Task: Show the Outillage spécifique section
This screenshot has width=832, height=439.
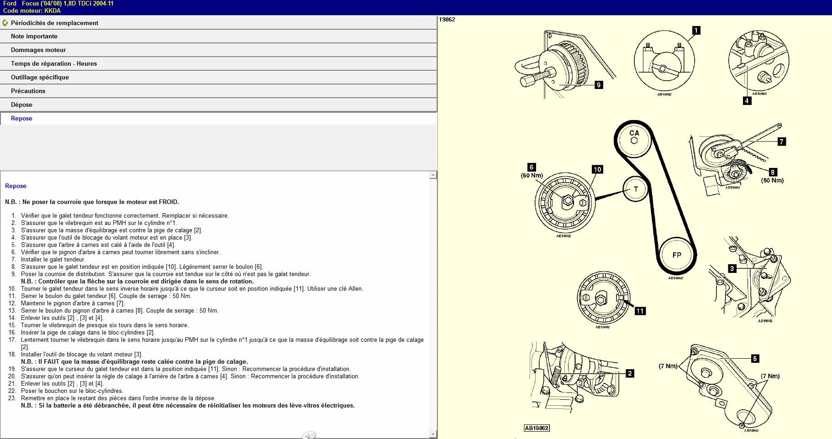Action: click(218, 78)
